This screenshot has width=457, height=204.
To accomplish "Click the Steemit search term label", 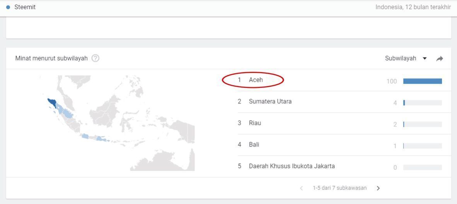I will point(25,7).
